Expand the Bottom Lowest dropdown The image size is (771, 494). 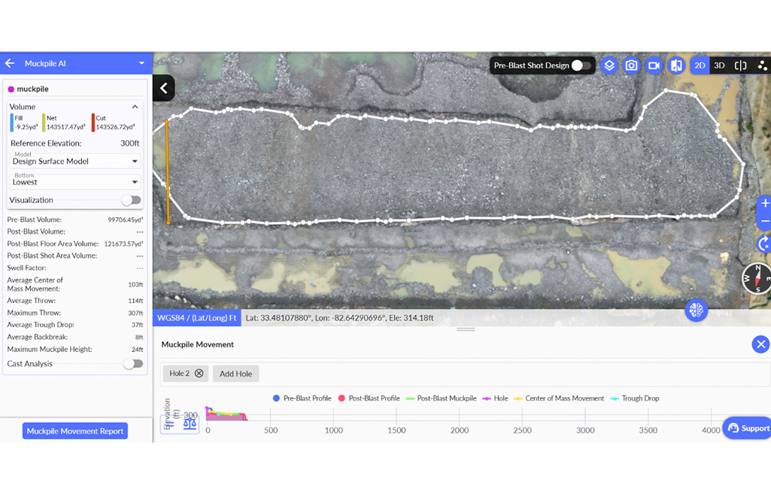point(74,182)
